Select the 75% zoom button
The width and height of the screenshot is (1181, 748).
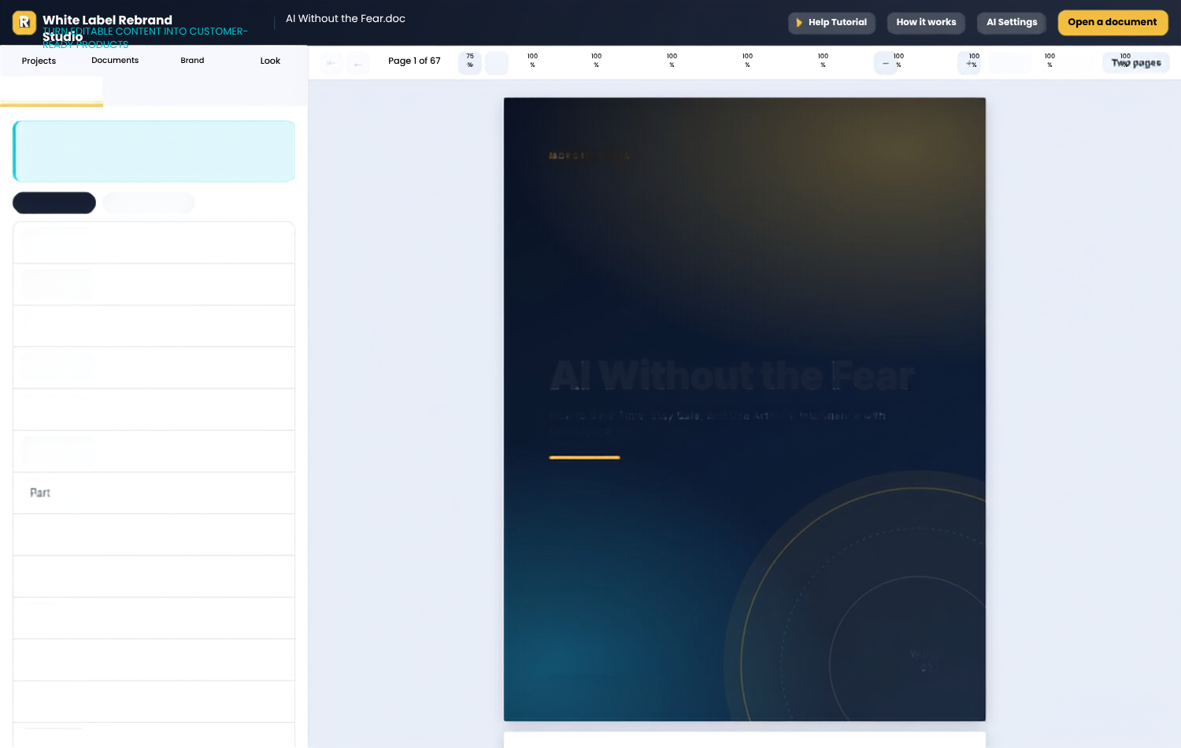(x=470, y=61)
